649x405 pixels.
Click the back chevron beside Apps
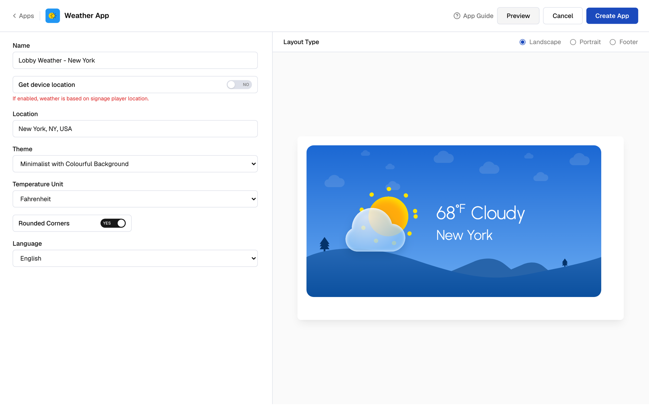(x=14, y=16)
